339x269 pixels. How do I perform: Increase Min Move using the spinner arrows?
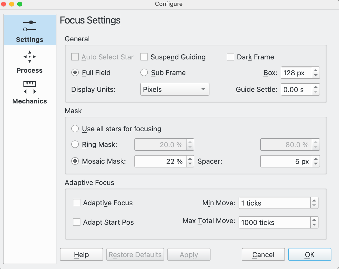(315, 201)
